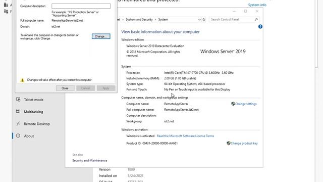Click shield icon beside Change settings

point(233,104)
